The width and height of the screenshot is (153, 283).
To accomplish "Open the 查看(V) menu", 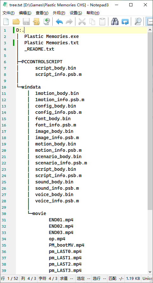I will coord(42,13).
